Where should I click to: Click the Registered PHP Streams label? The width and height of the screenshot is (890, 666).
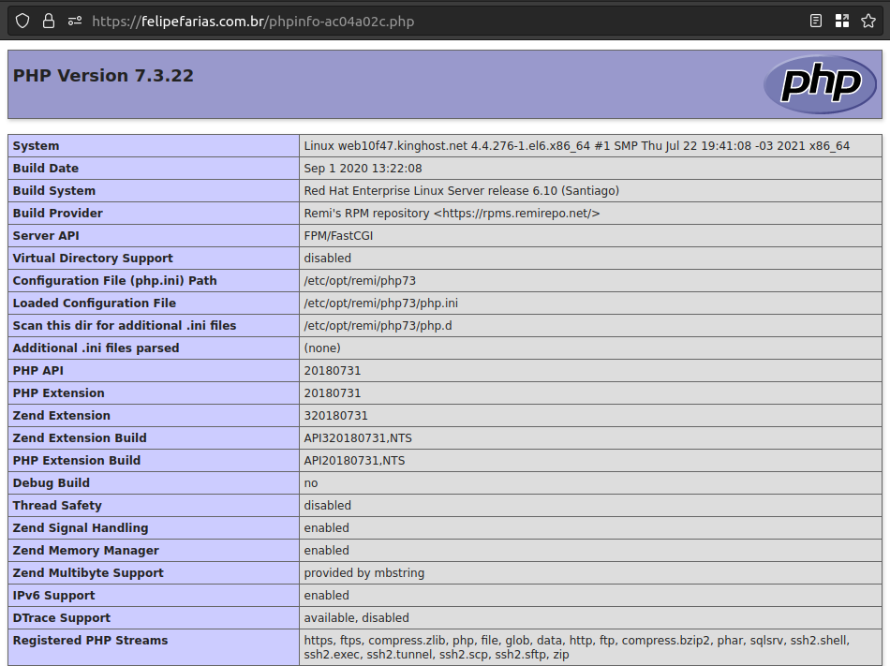point(90,641)
